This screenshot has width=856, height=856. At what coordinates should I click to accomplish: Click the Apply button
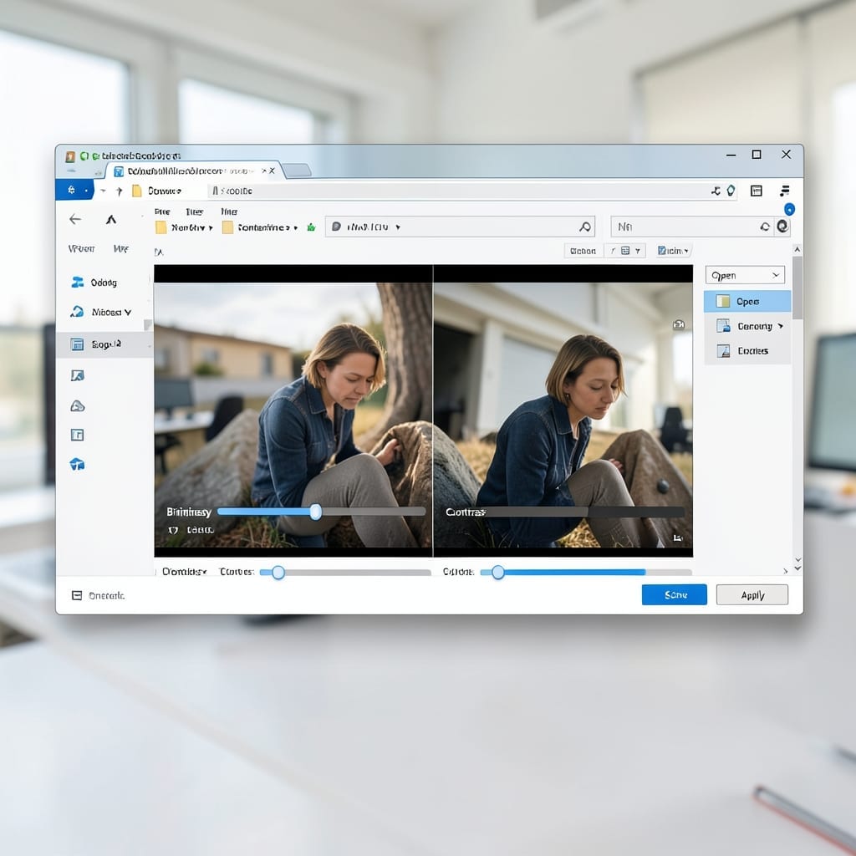[752, 594]
